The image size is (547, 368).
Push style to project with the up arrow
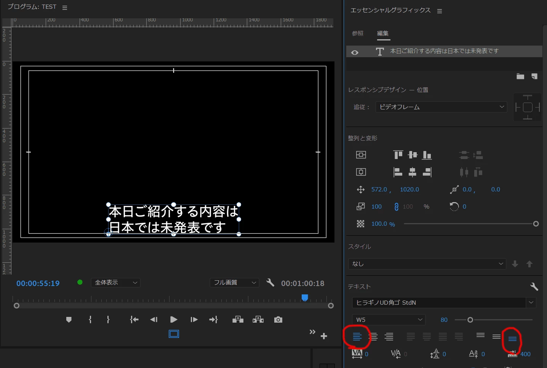coord(529,264)
